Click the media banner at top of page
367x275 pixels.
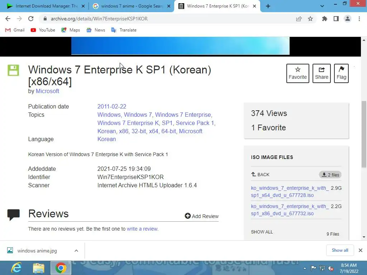180,46
